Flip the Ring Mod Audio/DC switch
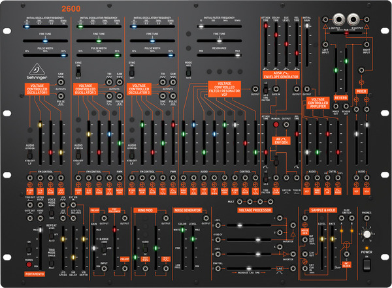The image size is (392, 288). (x=145, y=248)
